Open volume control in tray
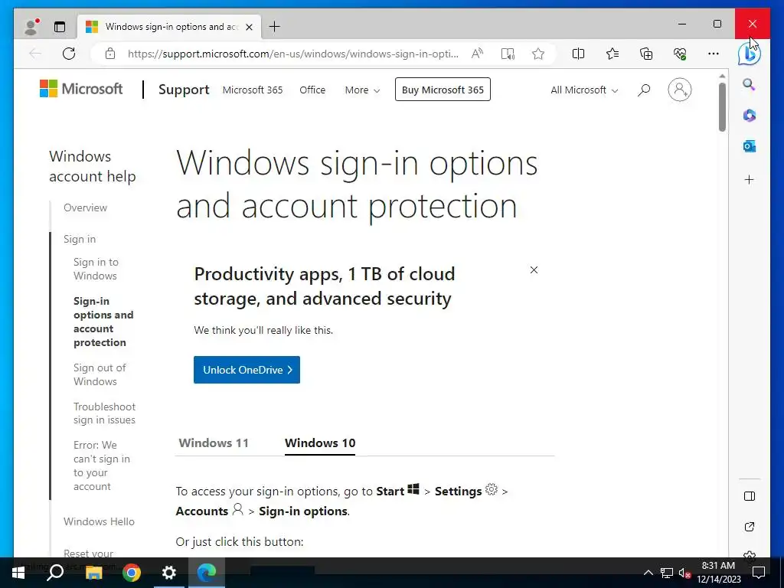 point(684,573)
